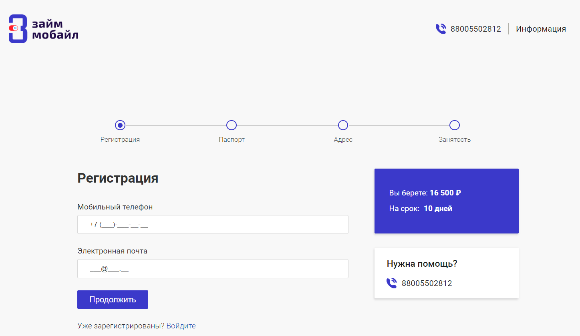Call header phone number 88005502812
580x336 pixels.
(x=475, y=29)
